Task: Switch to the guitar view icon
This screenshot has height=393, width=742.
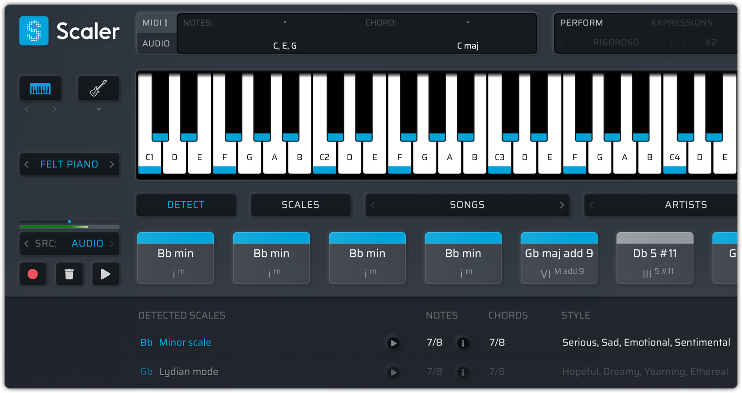Action: 98,88
